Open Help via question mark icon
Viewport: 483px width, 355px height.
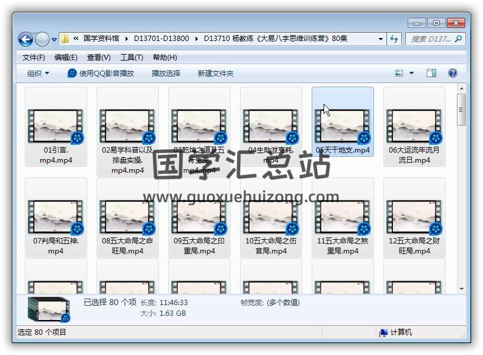[x=453, y=73]
